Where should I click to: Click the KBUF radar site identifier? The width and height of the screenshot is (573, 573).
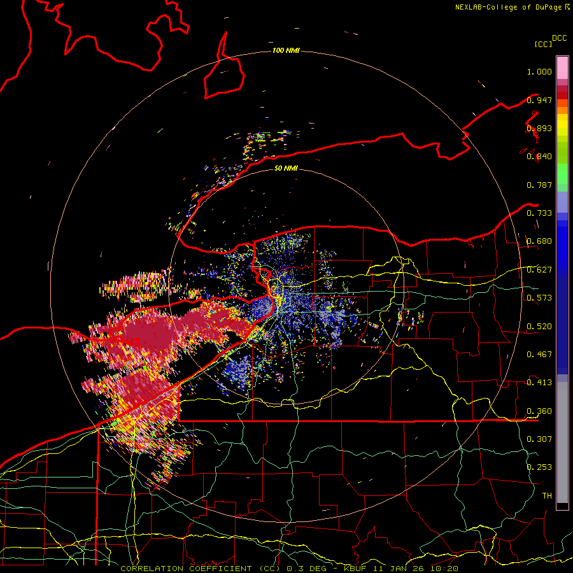coord(355,569)
